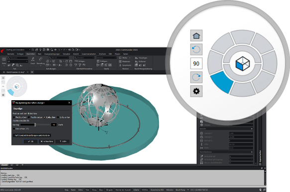Click the New document icon in the quick access toolbar
The width and height of the screenshot is (290, 192).
click(x=33, y=50)
